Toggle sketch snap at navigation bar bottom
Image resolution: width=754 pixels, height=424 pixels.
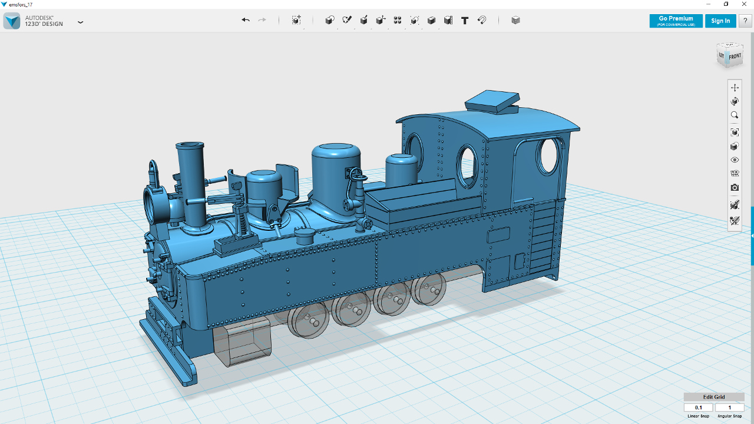[735, 221]
